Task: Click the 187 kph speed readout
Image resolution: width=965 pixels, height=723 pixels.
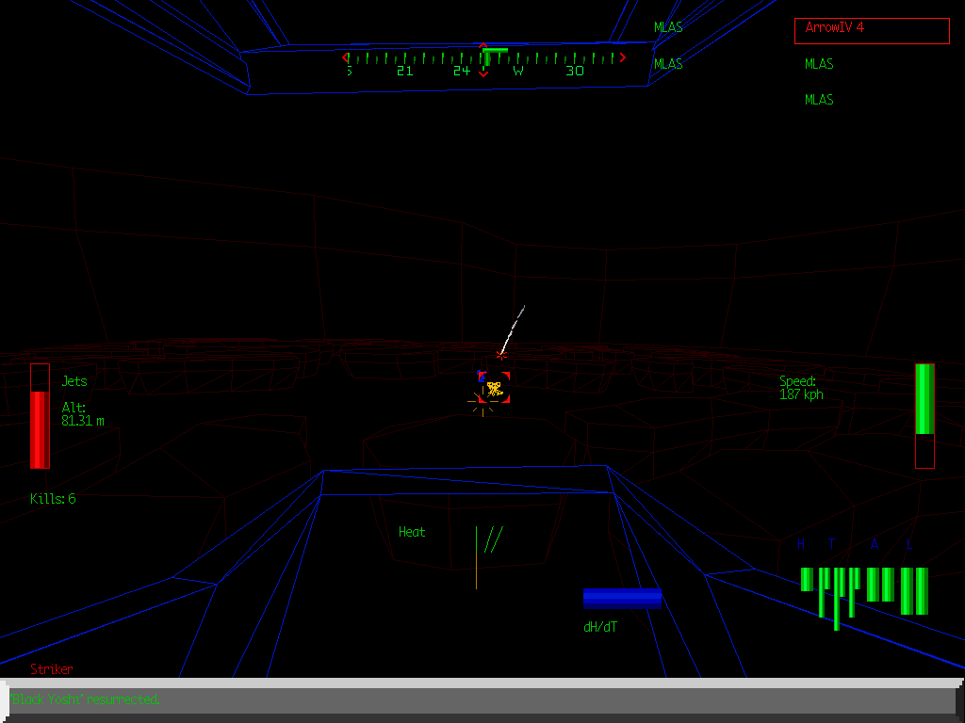Action: [x=801, y=394]
